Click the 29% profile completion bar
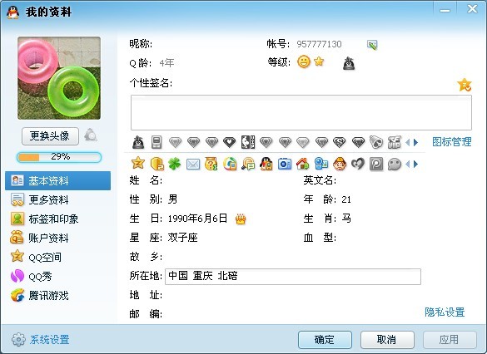This screenshot has width=487, height=354. click(x=59, y=157)
